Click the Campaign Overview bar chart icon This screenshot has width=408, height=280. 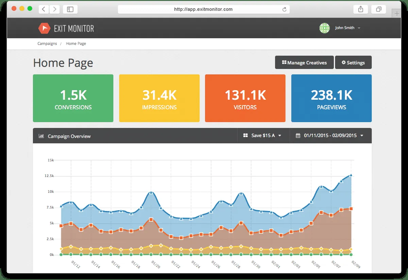[x=41, y=136]
